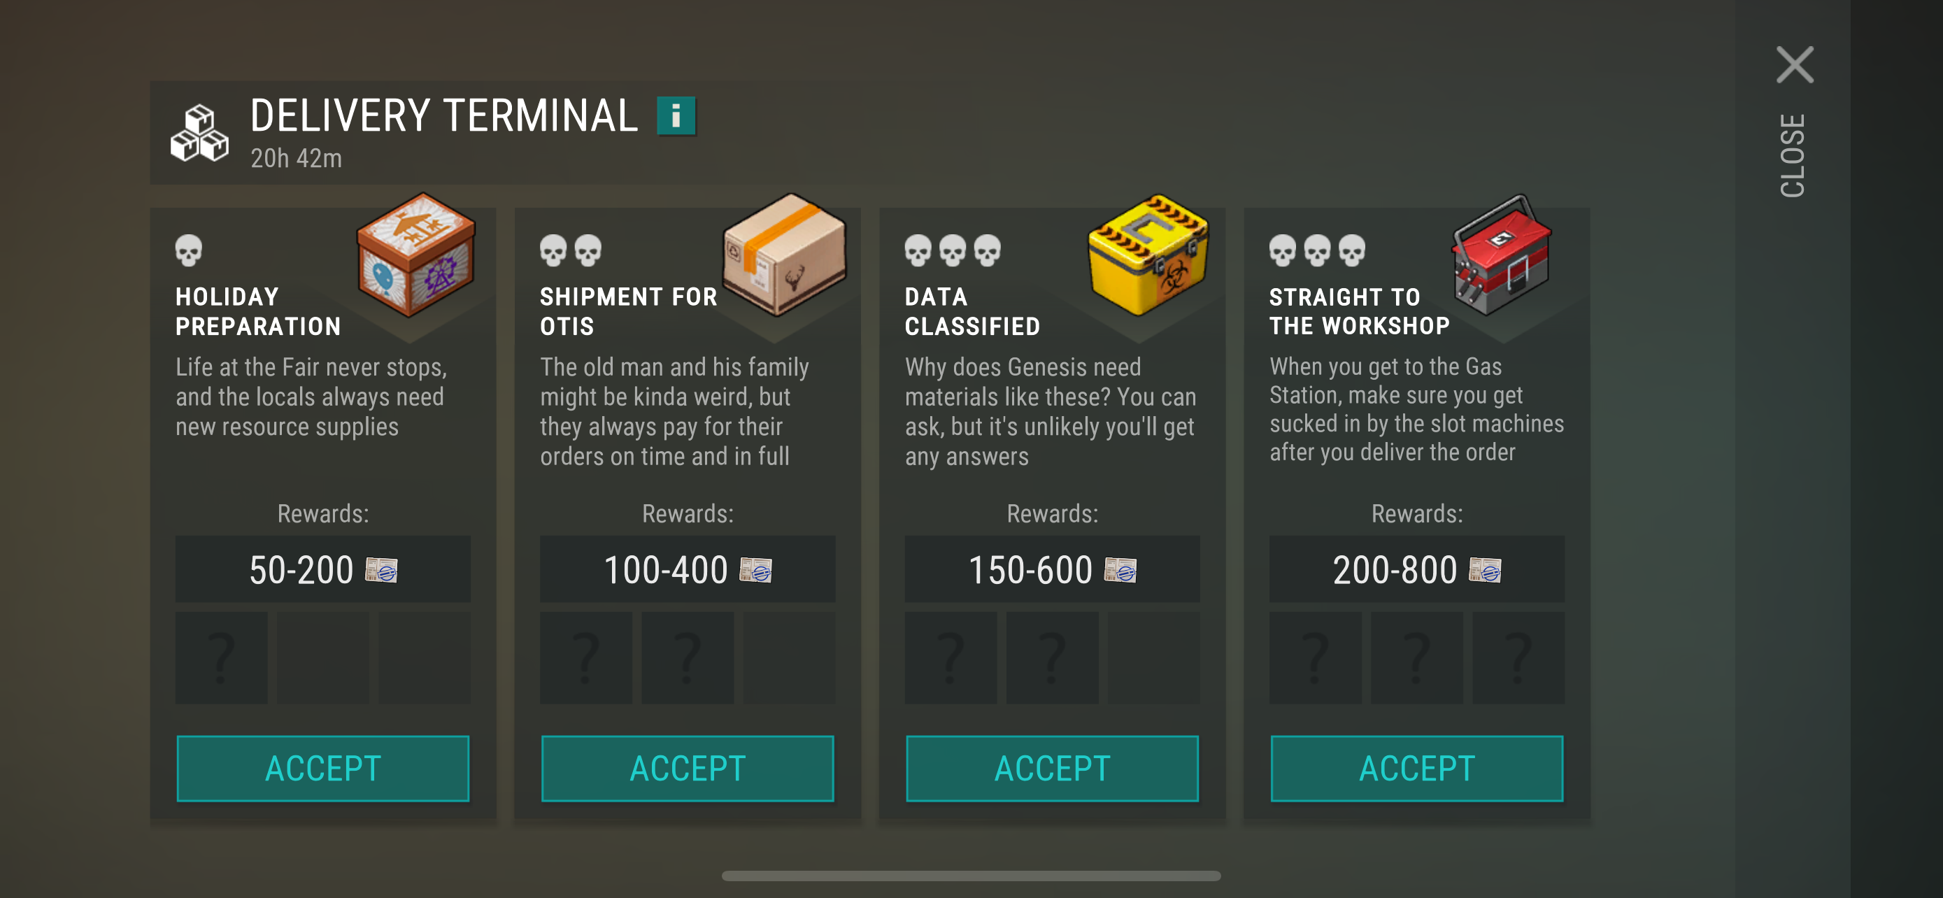The image size is (1943, 898).
Task: Open the Delivery Terminal info icon
Action: pos(675,116)
